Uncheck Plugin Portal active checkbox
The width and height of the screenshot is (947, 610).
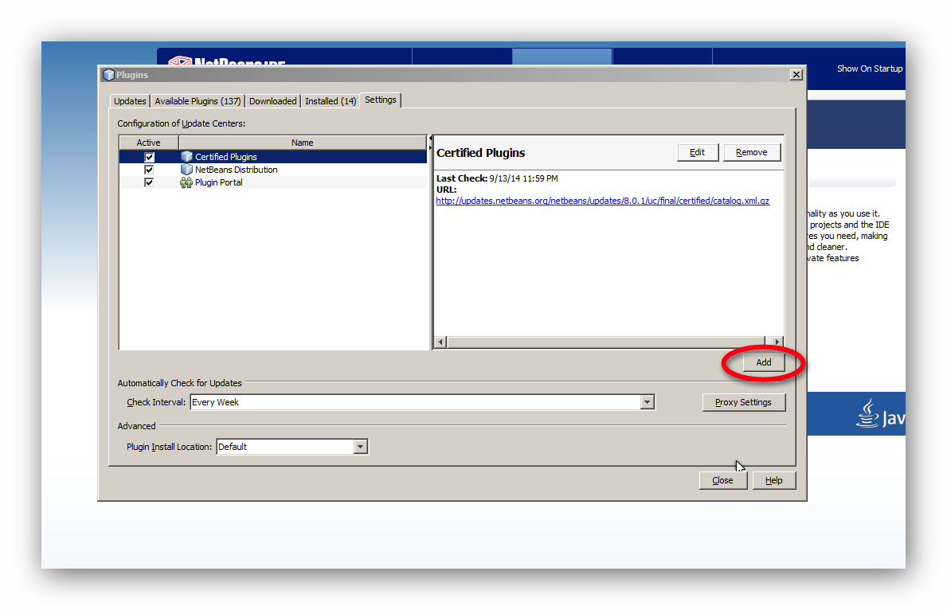point(149,182)
